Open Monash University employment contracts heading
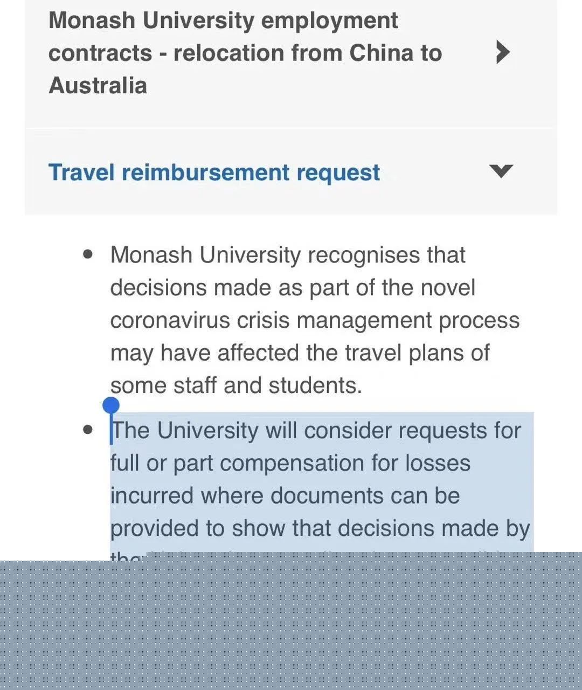Screen dimensions: 582x690 [223, 21]
